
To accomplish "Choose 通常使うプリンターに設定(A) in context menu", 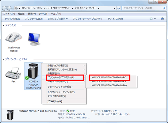I will 64,70.
